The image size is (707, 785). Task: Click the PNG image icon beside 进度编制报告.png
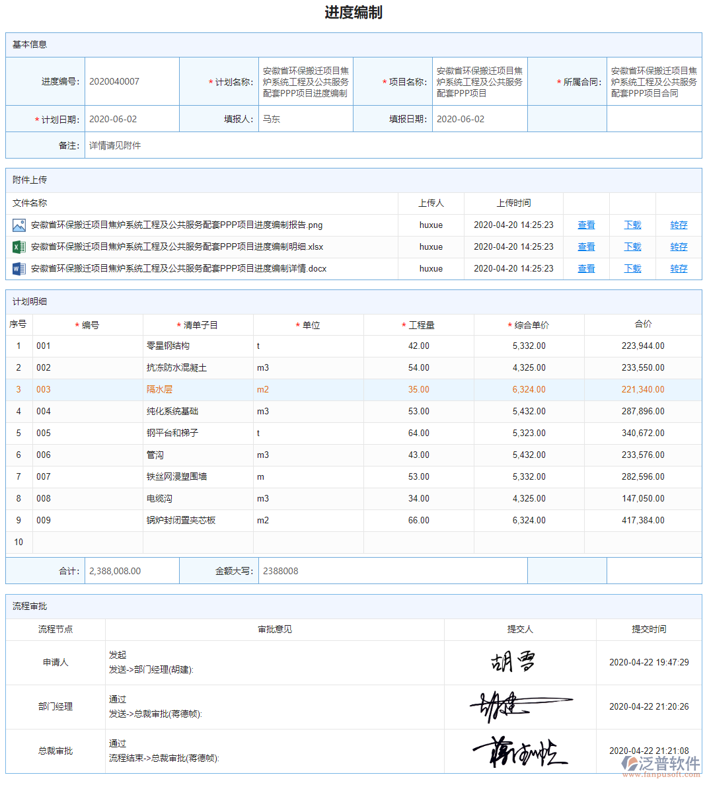click(19, 225)
